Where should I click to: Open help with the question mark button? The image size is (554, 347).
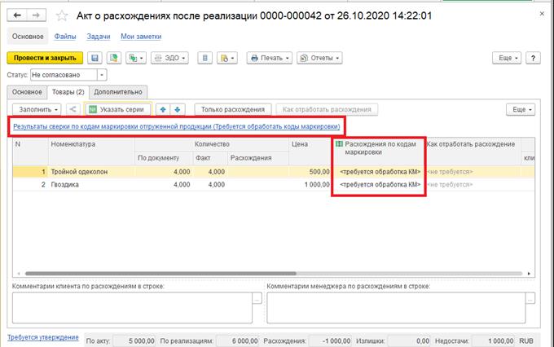coord(533,58)
